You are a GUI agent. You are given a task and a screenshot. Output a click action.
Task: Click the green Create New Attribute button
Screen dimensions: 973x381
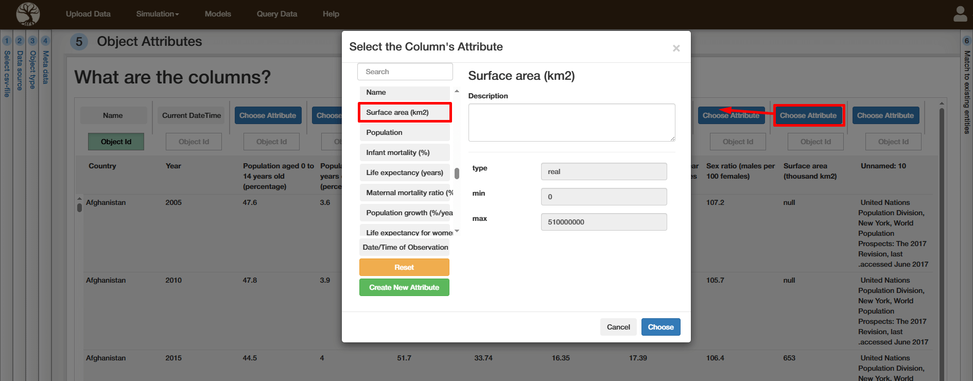404,287
